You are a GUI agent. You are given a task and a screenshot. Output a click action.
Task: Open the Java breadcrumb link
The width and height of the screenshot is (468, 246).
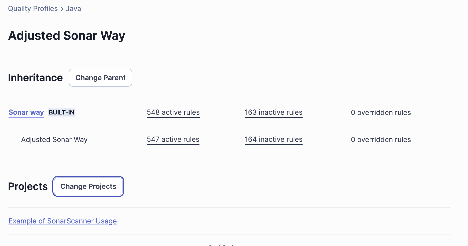pos(73,9)
